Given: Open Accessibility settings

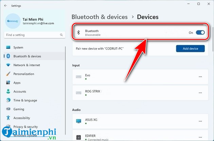Looking at the screenshot, I should tap(35, 118).
